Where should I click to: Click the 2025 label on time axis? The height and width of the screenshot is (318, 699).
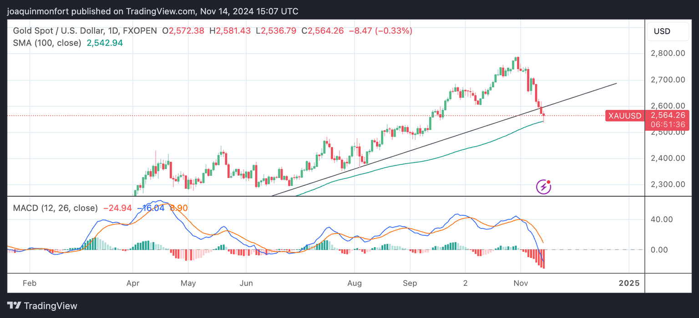(629, 283)
